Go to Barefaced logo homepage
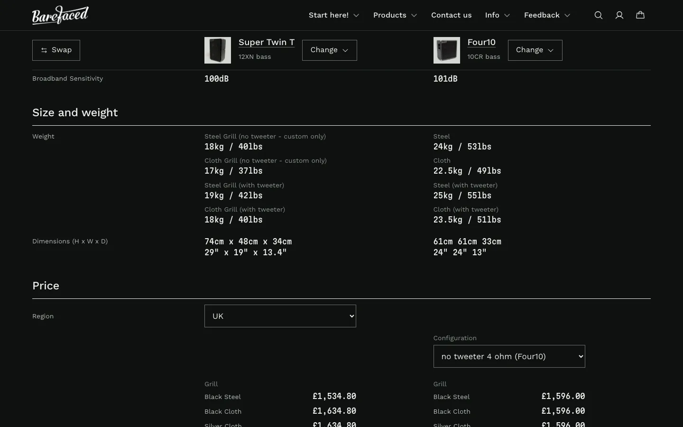Image resolution: width=683 pixels, height=427 pixels. (x=60, y=15)
